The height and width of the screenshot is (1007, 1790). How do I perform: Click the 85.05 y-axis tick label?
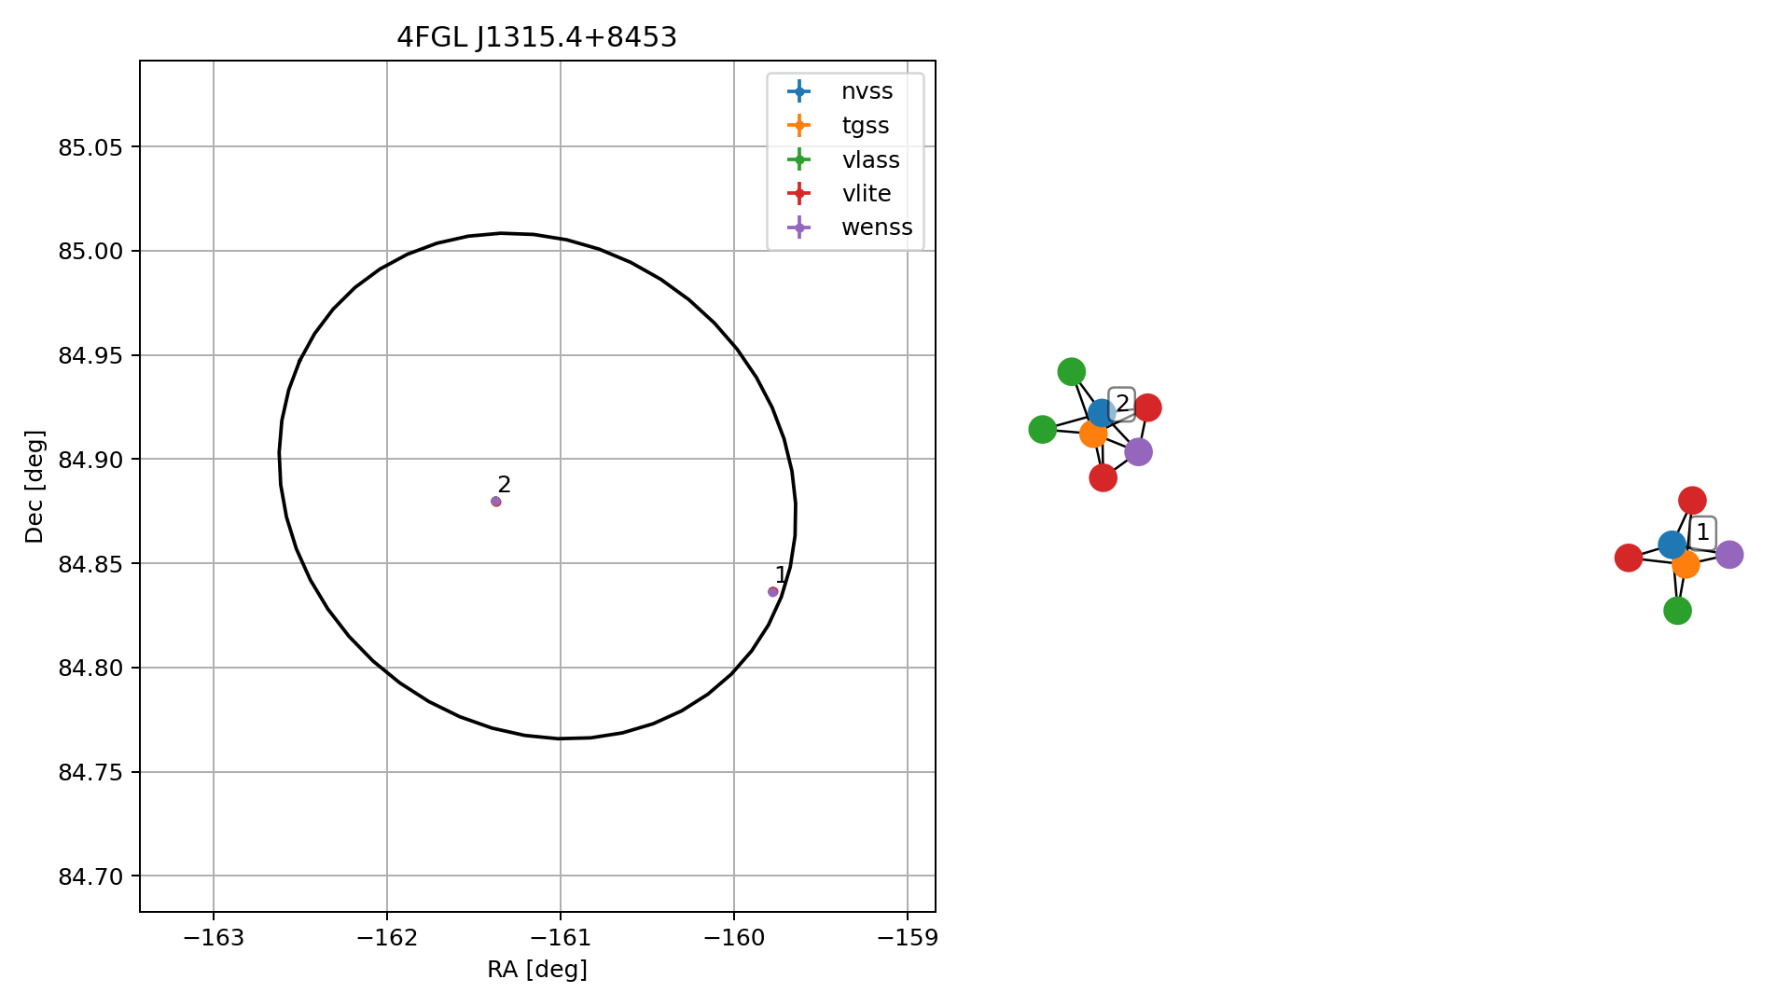pos(91,147)
